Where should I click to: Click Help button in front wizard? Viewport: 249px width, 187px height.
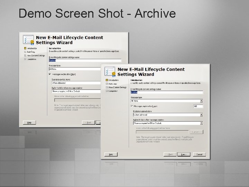pyautogui.click(x=111, y=154)
